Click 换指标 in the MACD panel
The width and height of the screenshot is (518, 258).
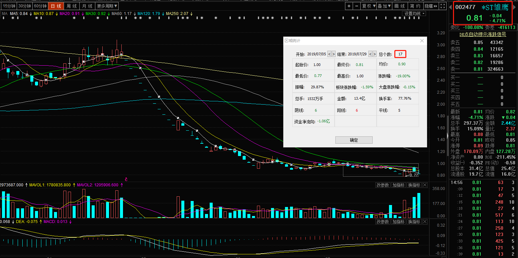414,222
